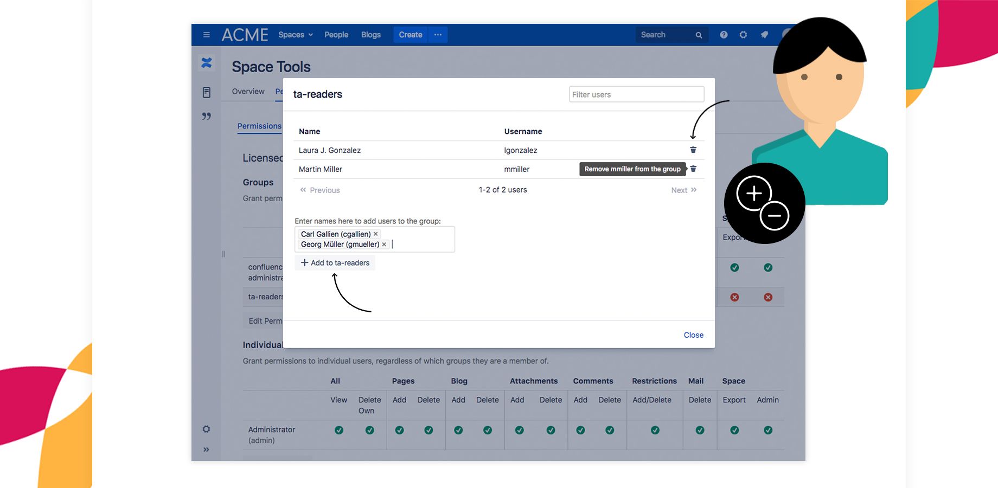Open the help question-mark icon

[x=724, y=35]
